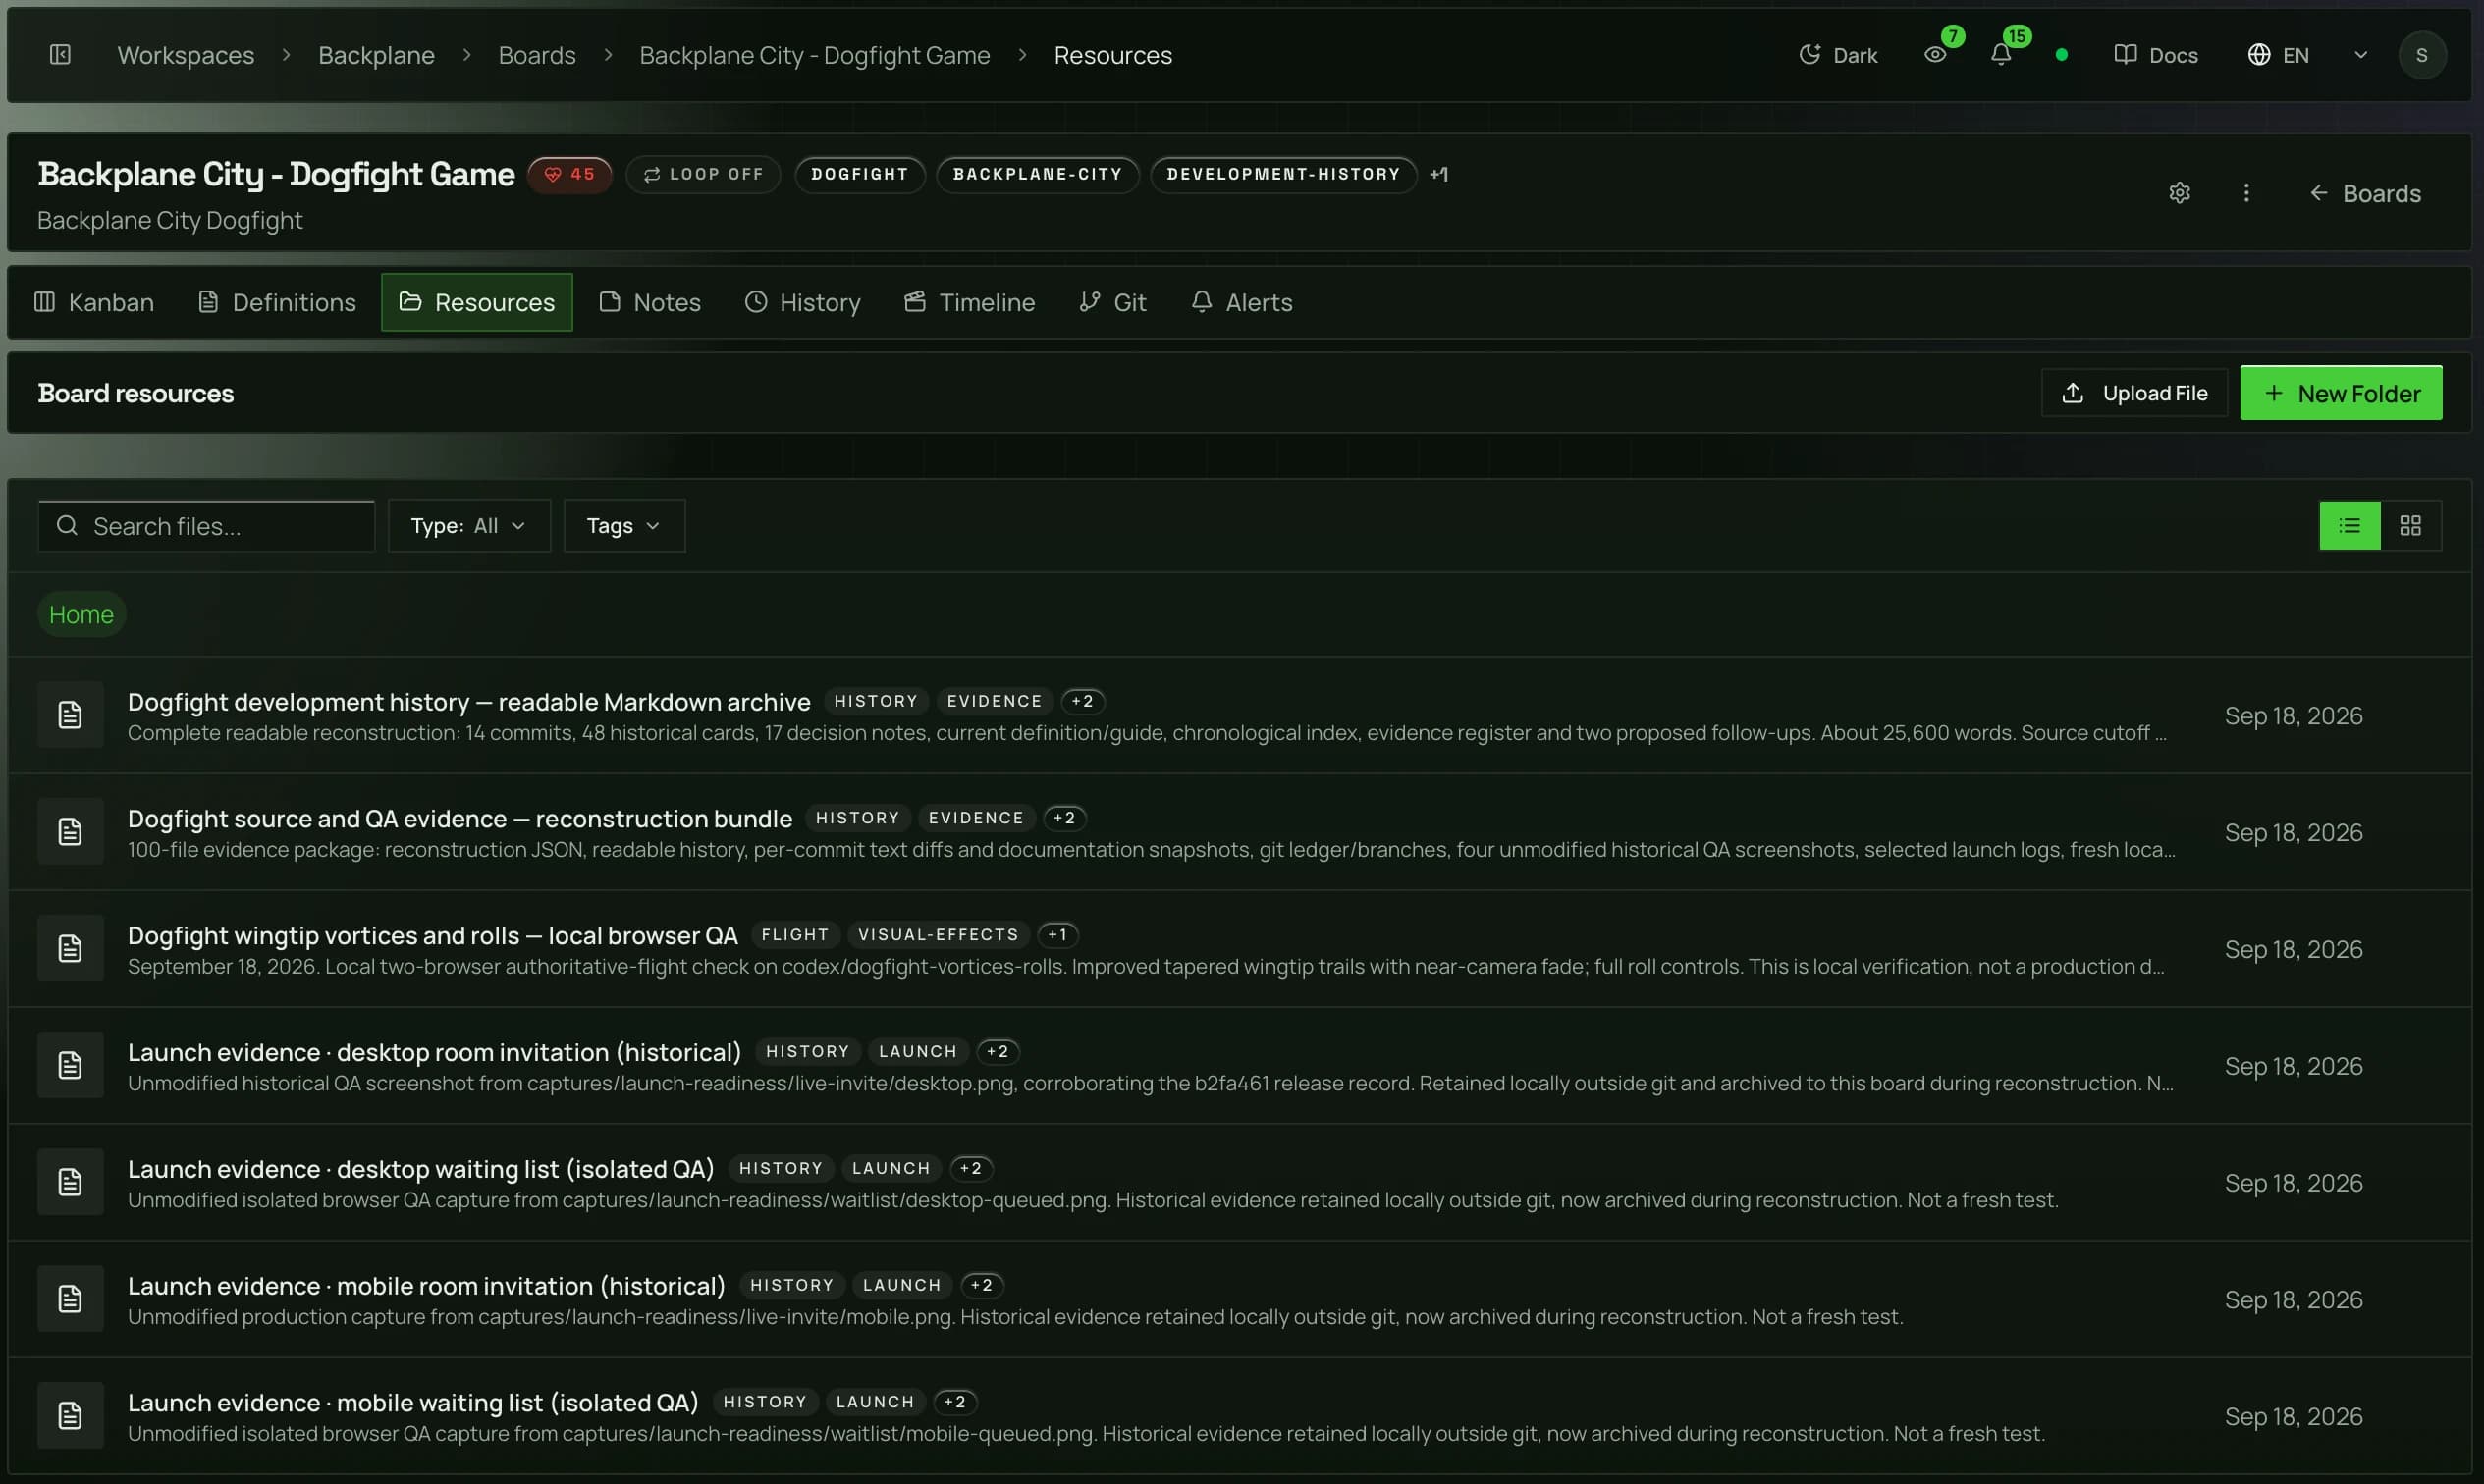The height and width of the screenshot is (1484, 2484).
Task: Open 'Launch evidence · mobile room invitation (historical)'
Action: point(426,1286)
